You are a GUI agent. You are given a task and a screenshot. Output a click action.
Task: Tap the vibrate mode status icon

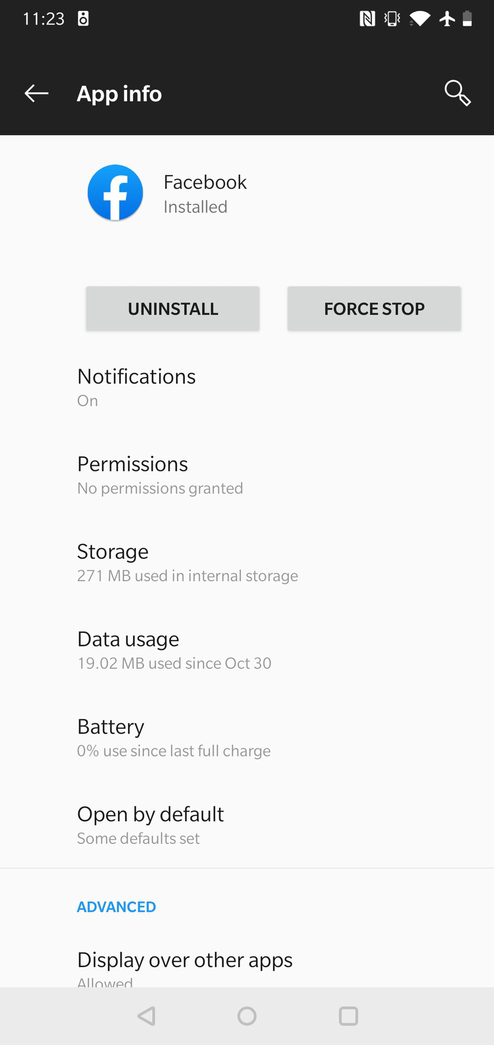[392, 19]
